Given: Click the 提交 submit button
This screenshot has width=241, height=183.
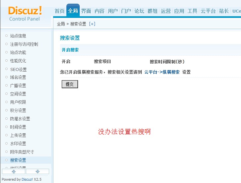Looking at the screenshot, I should tap(70, 84).
